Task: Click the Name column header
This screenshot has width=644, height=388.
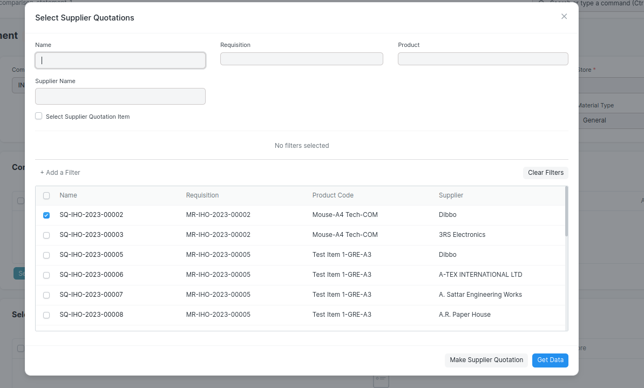Action: click(68, 195)
